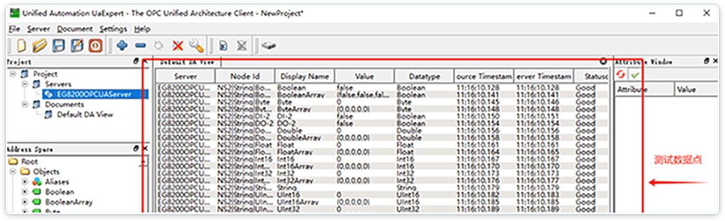
Task: Save the project using the floppy disk icon
Action: [x=58, y=46]
